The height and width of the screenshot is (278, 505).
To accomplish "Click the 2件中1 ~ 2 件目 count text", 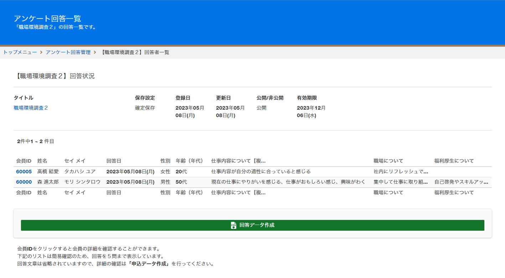I will coord(36,141).
